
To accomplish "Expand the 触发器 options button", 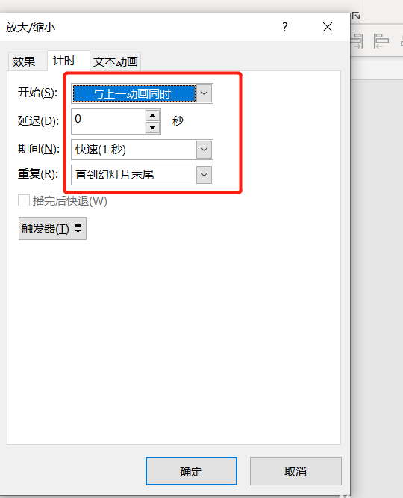I will 52,228.
